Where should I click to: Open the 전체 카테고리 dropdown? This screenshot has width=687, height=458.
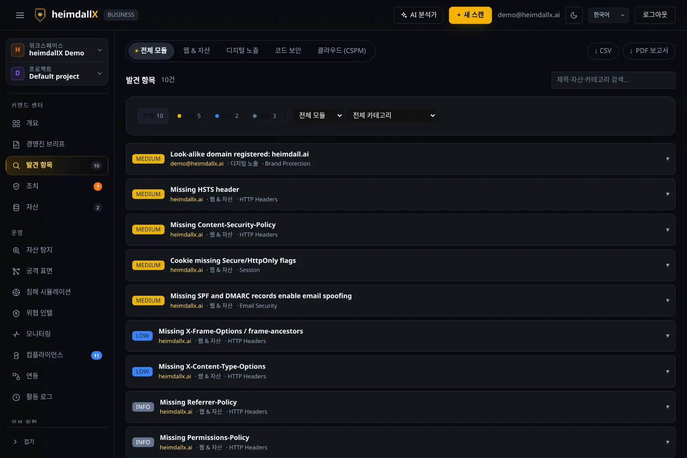pyautogui.click(x=393, y=115)
